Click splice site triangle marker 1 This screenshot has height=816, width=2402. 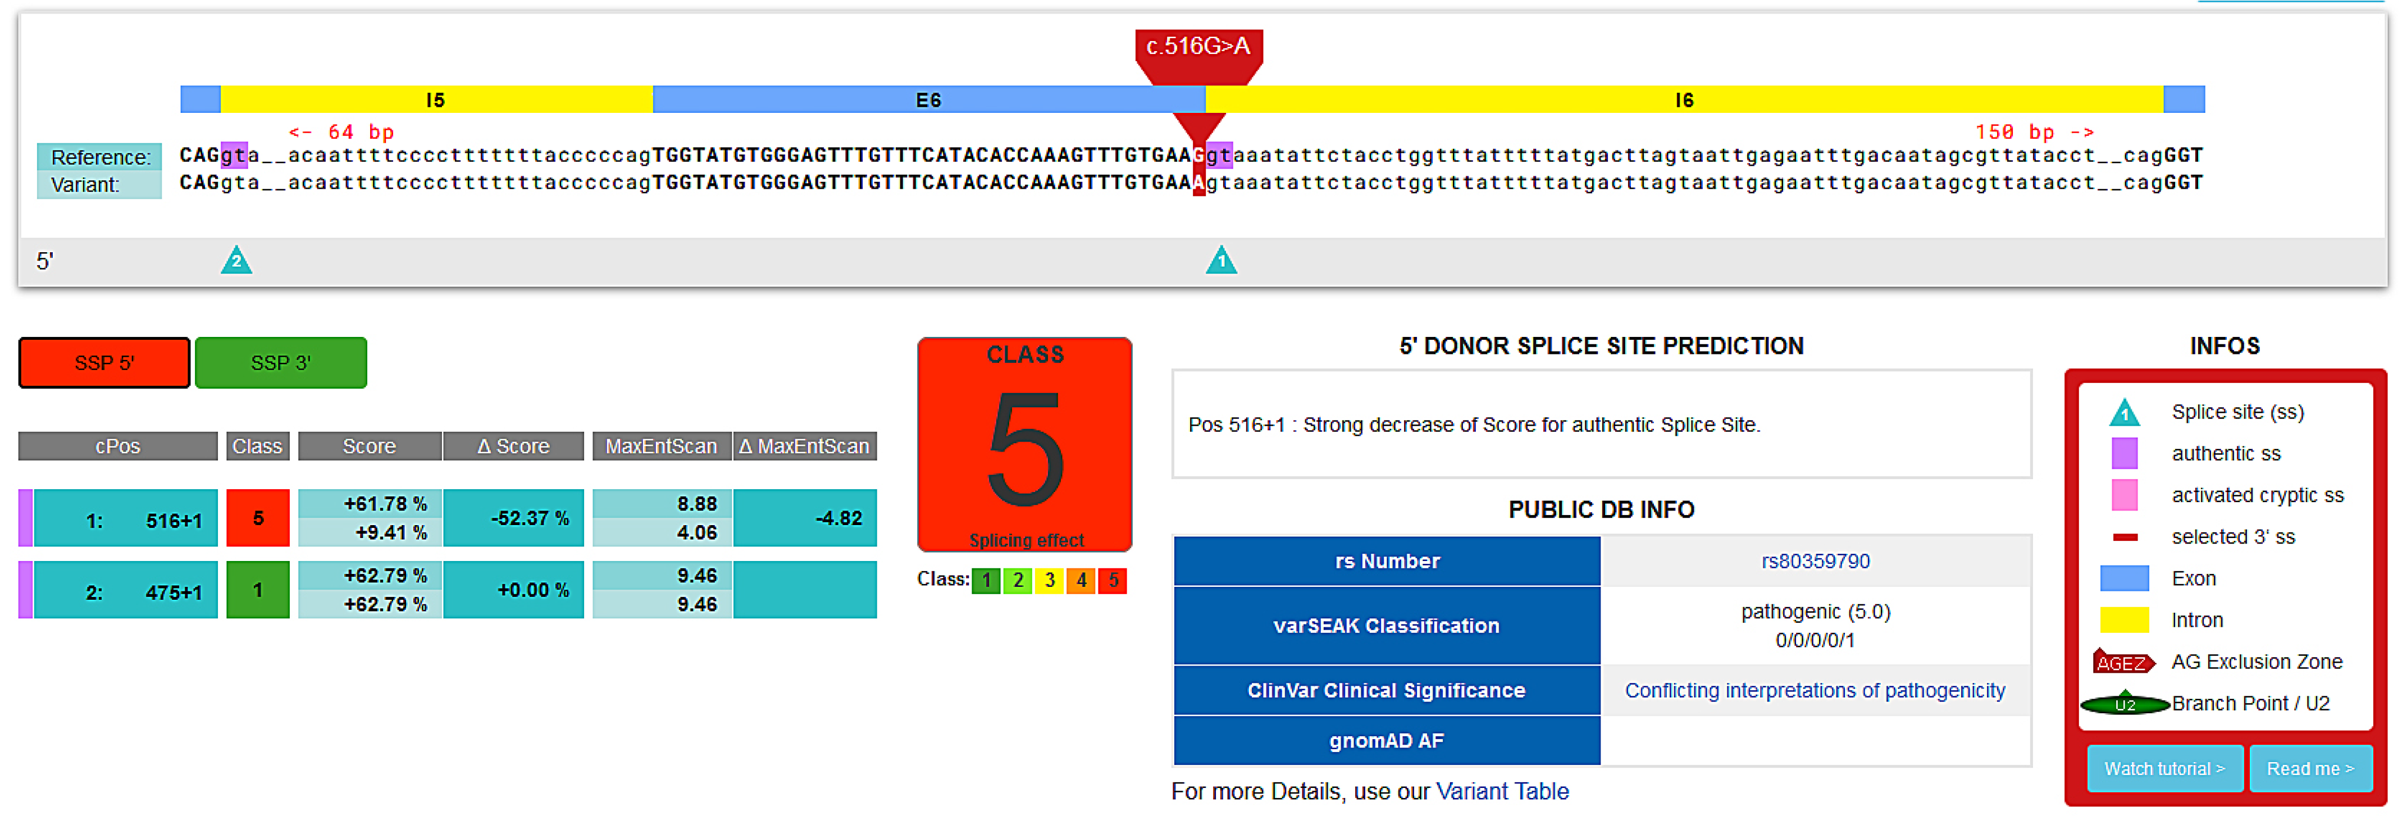(x=1220, y=261)
